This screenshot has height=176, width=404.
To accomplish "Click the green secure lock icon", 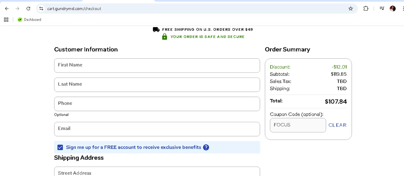I will [165, 37].
